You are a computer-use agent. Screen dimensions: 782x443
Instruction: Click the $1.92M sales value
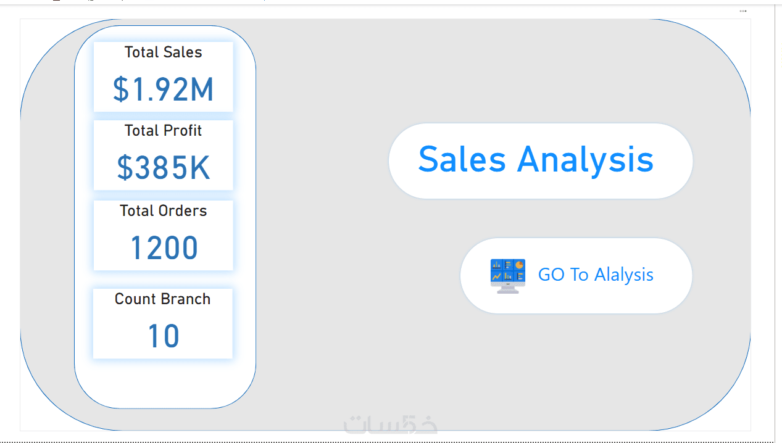point(163,89)
